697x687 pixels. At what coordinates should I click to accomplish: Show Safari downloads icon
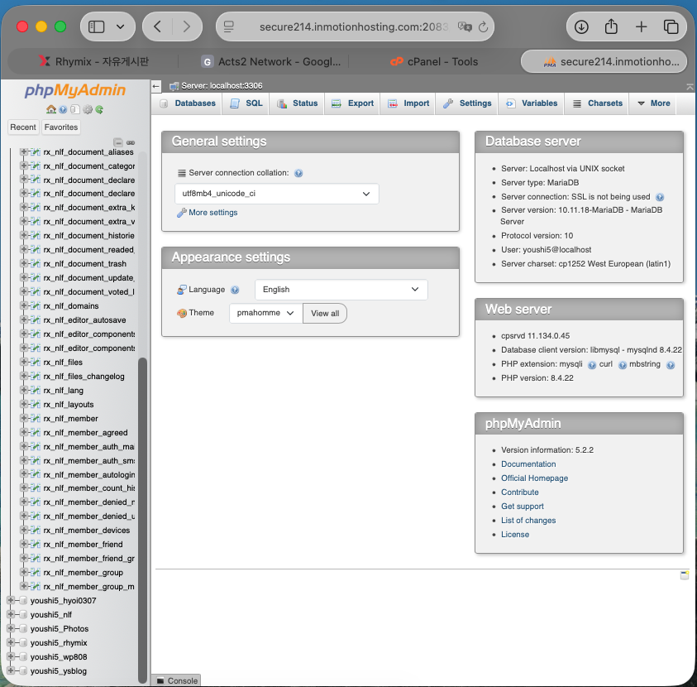581,26
